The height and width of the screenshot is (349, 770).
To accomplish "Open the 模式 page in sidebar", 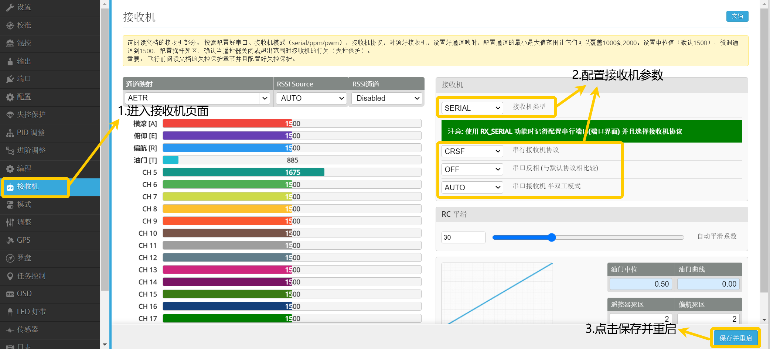I will 24,205.
